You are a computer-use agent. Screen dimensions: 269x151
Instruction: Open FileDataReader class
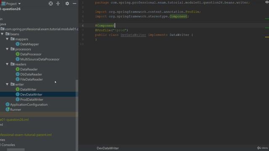pos(32,79)
